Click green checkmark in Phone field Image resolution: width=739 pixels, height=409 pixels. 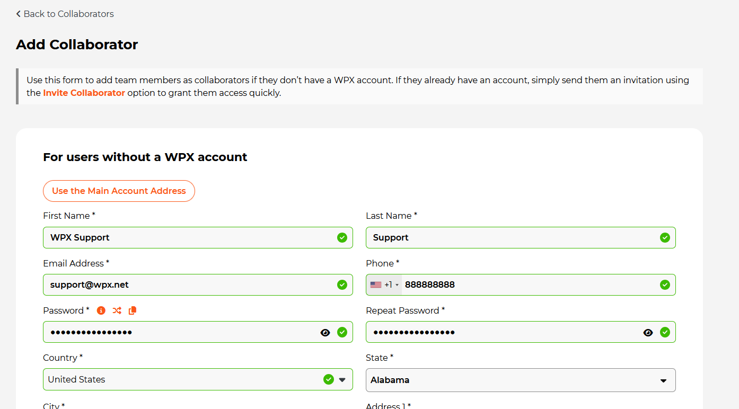click(x=665, y=285)
